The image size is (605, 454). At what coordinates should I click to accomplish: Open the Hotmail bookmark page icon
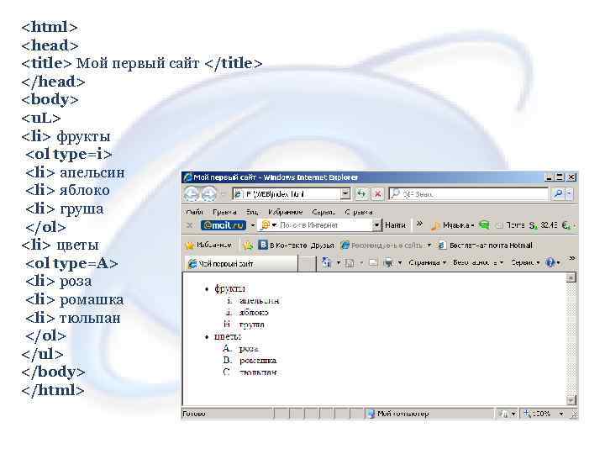(x=442, y=245)
